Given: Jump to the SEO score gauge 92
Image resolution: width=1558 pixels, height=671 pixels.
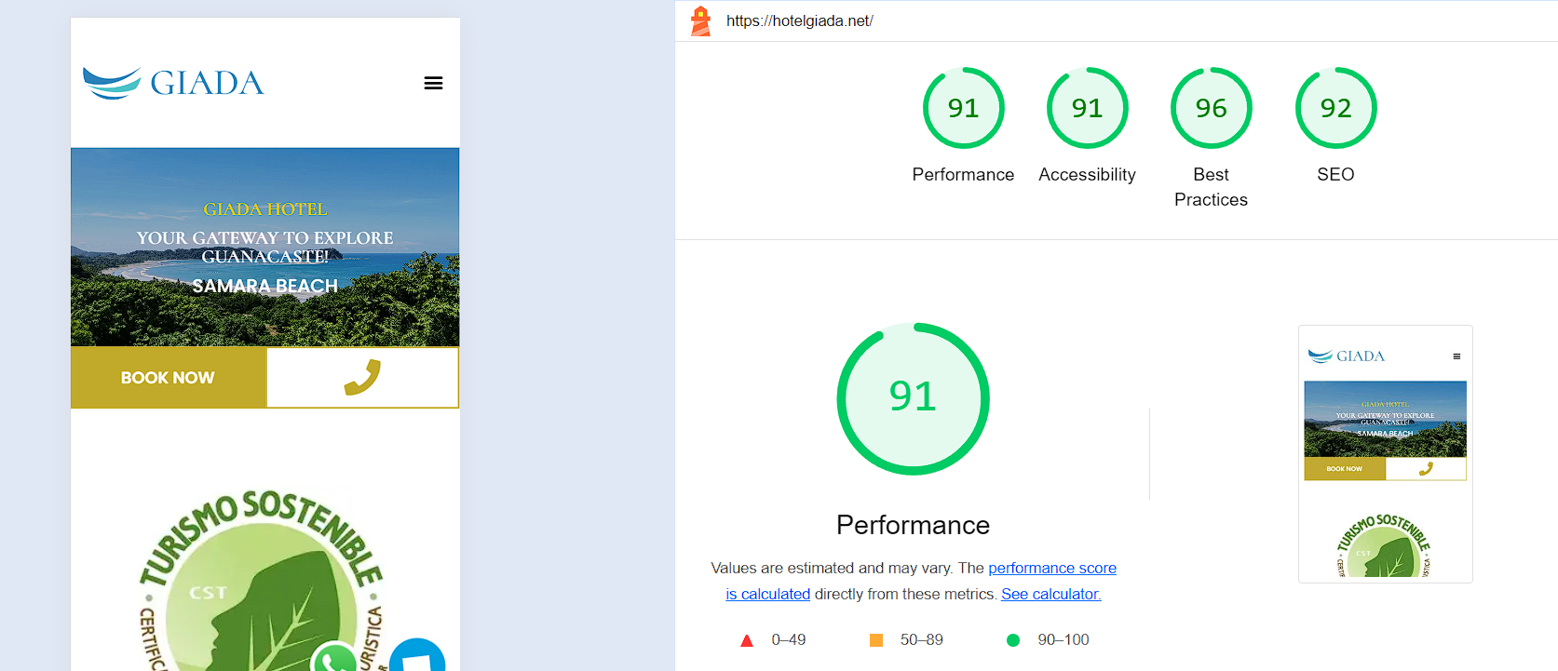Looking at the screenshot, I should (1335, 108).
